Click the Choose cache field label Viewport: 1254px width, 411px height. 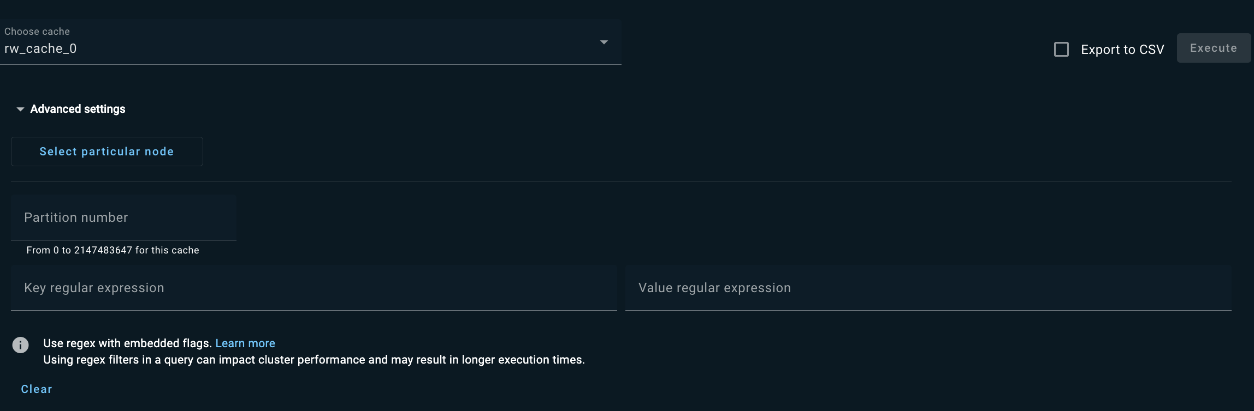click(37, 32)
